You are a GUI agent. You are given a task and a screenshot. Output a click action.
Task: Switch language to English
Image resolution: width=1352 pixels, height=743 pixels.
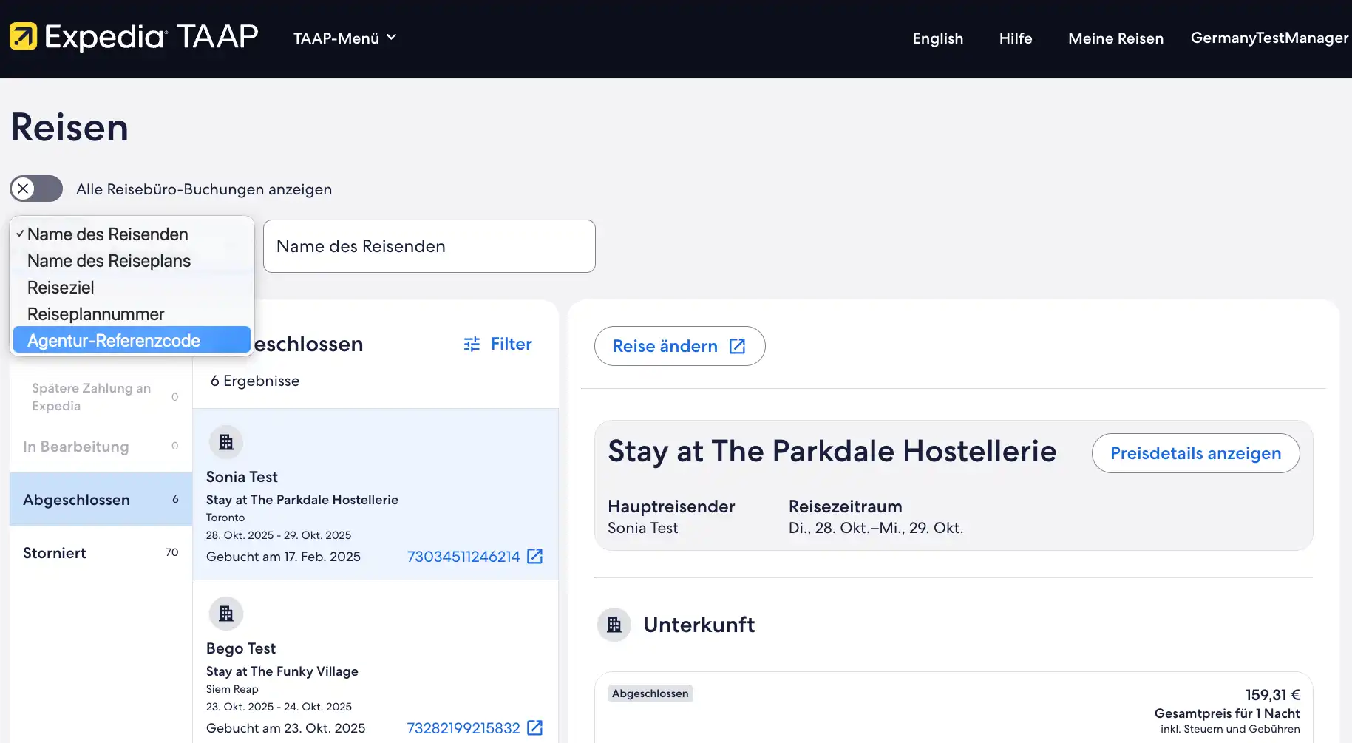(937, 38)
